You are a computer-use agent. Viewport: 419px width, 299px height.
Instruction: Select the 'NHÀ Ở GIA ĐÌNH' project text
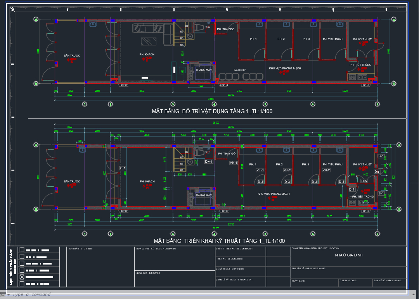coord(348,255)
